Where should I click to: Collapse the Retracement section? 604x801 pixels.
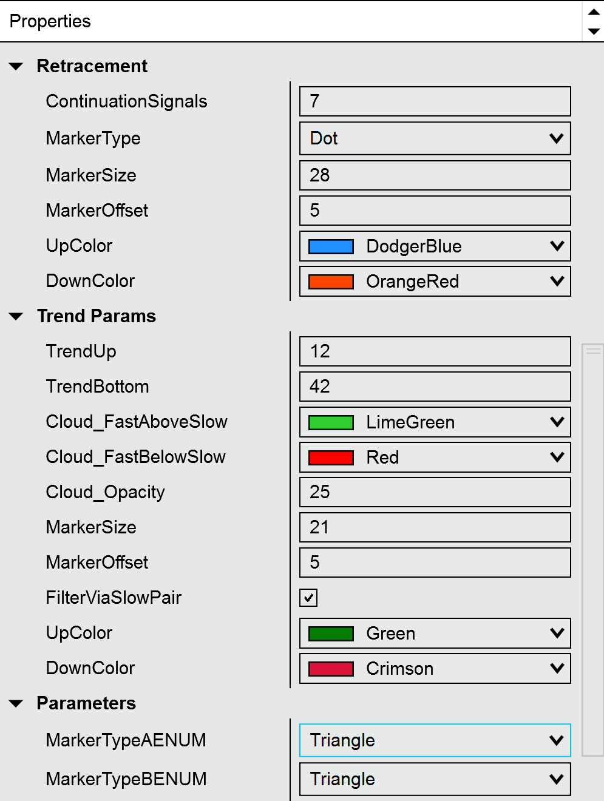pyautogui.click(x=16, y=66)
